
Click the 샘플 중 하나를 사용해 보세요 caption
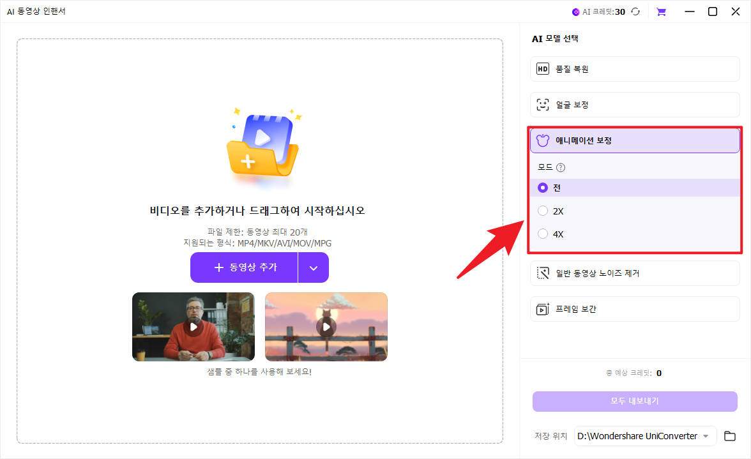[x=259, y=372]
